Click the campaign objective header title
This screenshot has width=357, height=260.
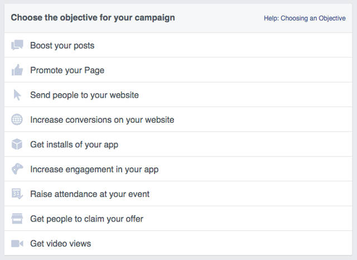(x=93, y=18)
